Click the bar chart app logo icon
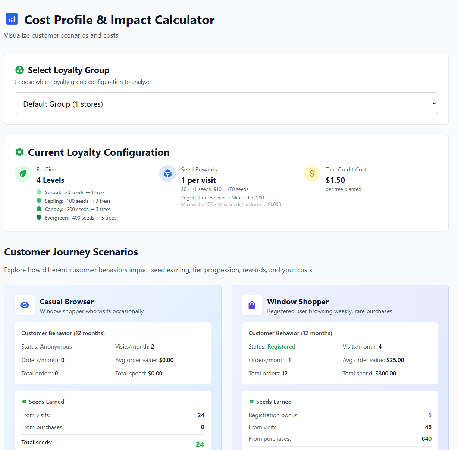 (12, 19)
